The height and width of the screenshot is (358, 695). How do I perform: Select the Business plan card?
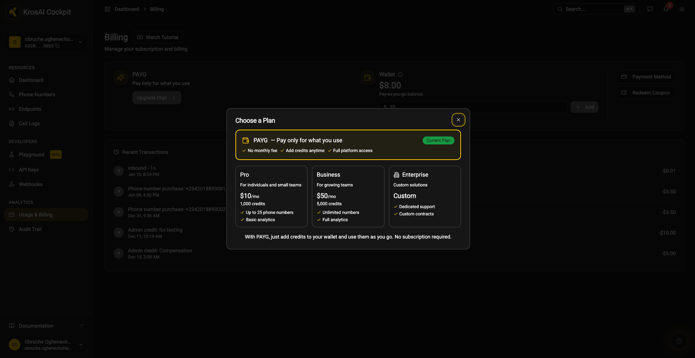(x=348, y=196)
